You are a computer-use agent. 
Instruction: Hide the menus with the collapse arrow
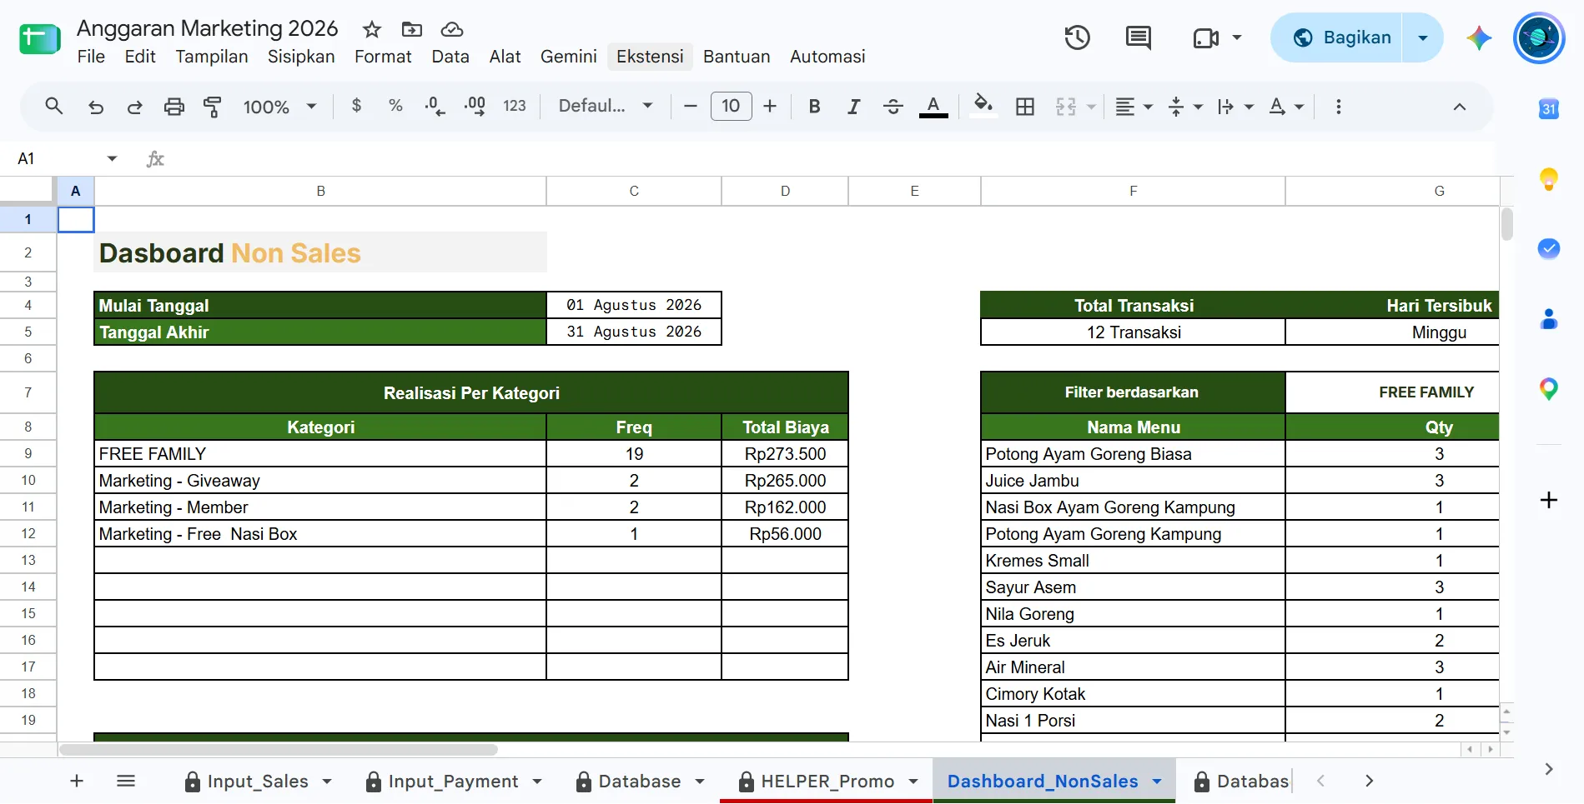coord(1460,107)
